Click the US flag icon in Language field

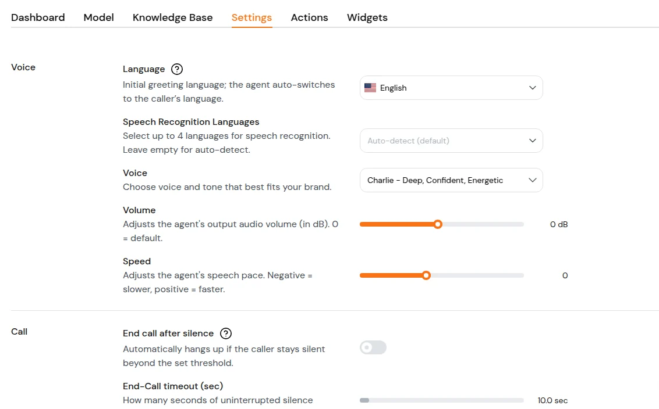(x=370, y=88)
